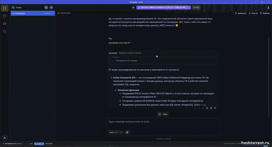Viewport: 272px width, 147px height.
Task: Expand the Thoughts section
Action: [112, 60]
